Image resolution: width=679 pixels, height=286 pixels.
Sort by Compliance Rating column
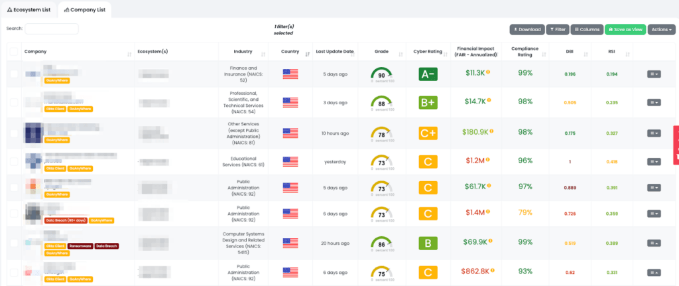[544, 54]
